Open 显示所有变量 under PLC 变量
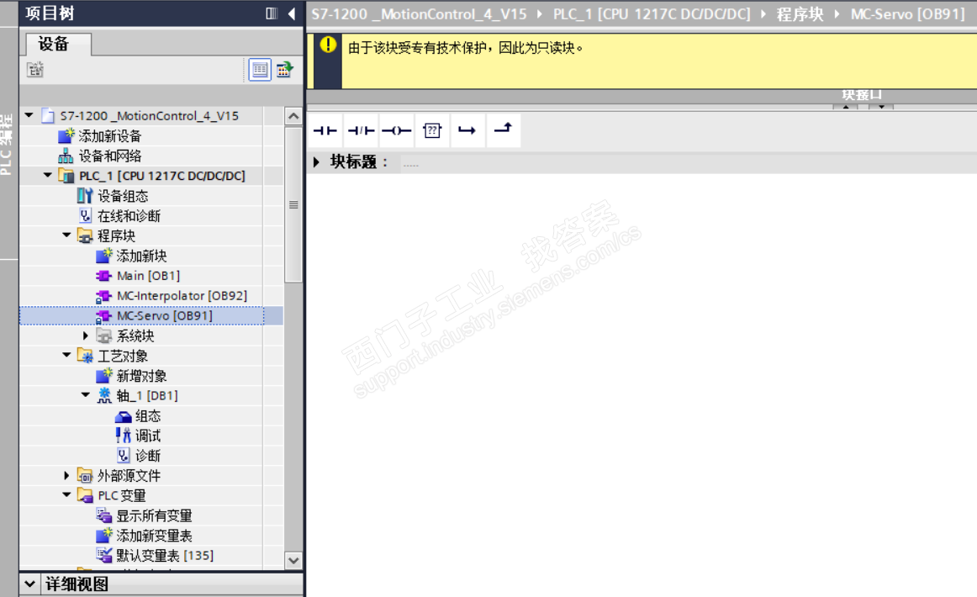The image size is (977, 597). (154, 515)
